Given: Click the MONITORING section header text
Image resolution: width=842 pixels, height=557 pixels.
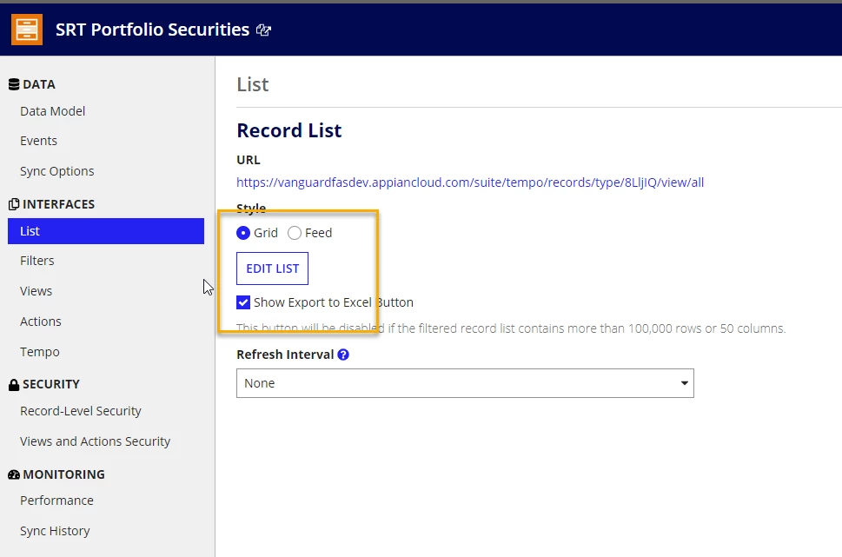Looking at the screenshot, I should click(64, 474).
